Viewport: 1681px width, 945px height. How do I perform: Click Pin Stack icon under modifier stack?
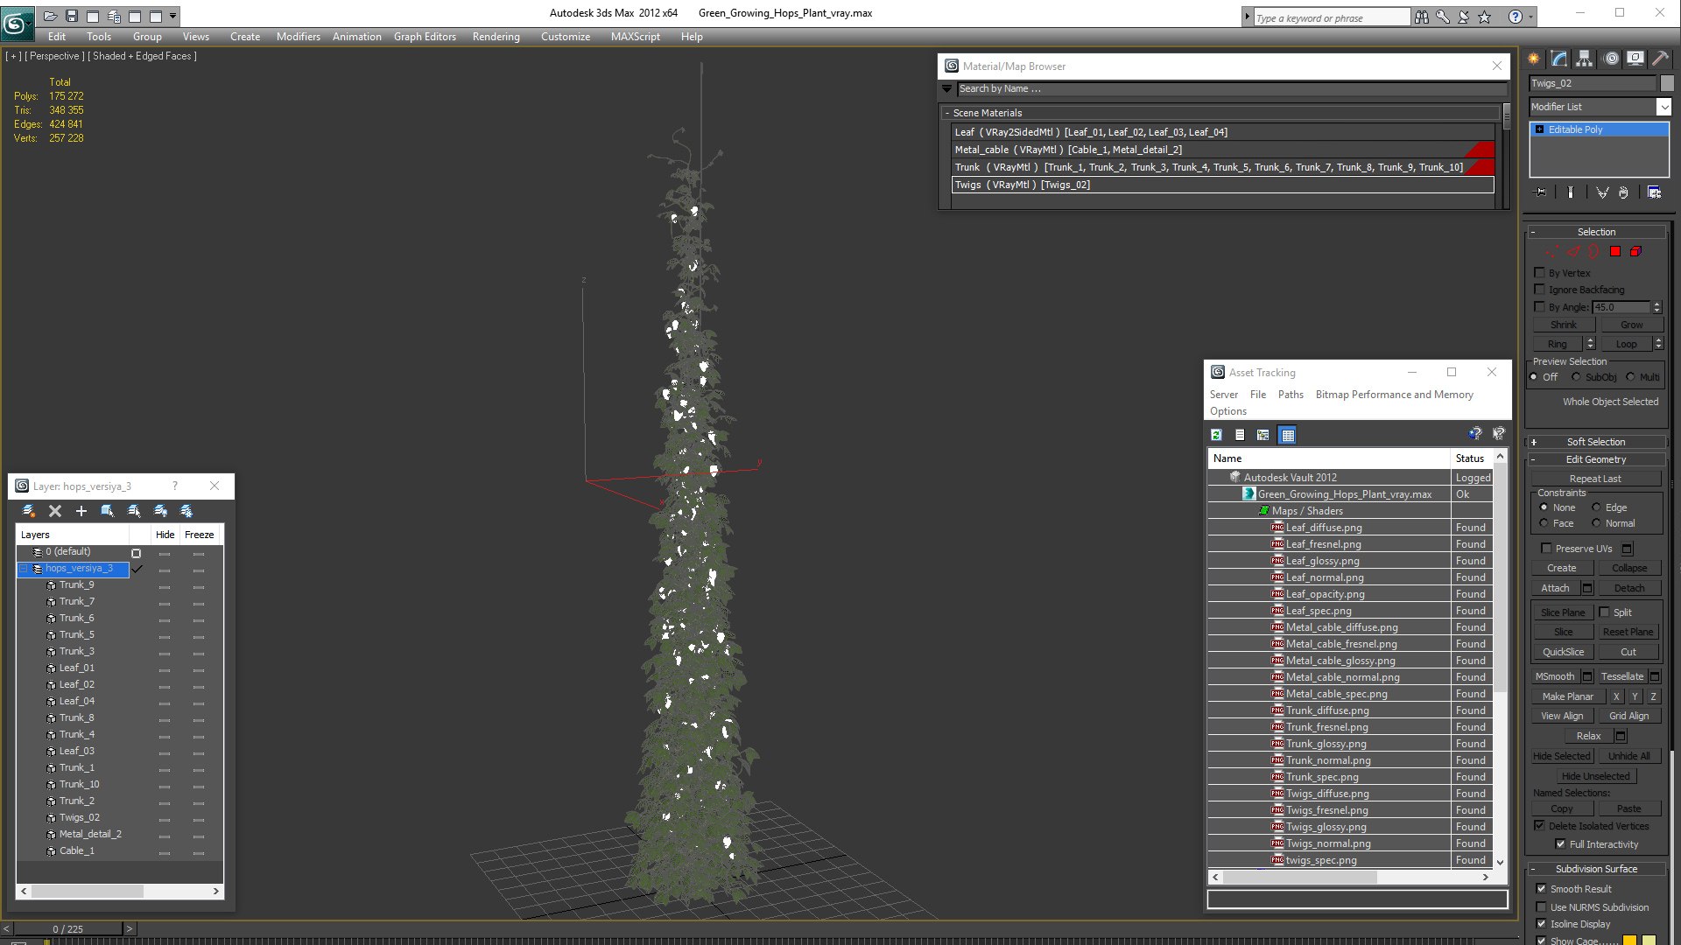(1541, 192)
